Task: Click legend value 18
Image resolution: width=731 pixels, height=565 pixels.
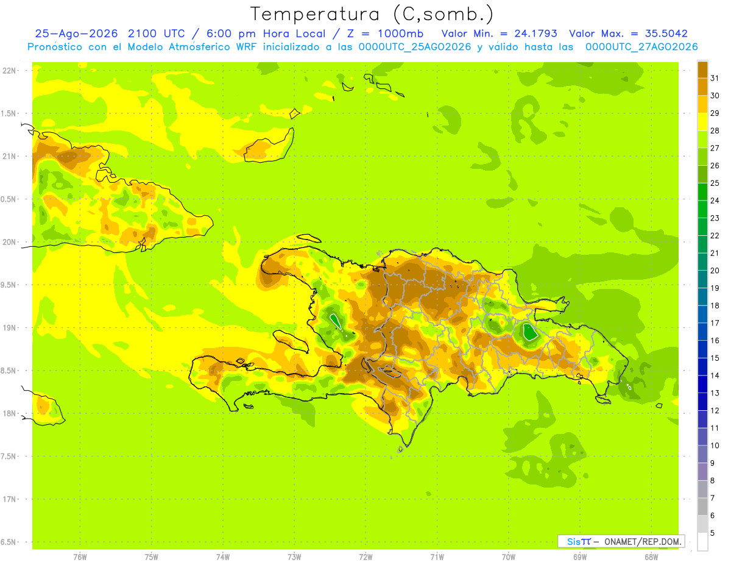Action: 715,305
